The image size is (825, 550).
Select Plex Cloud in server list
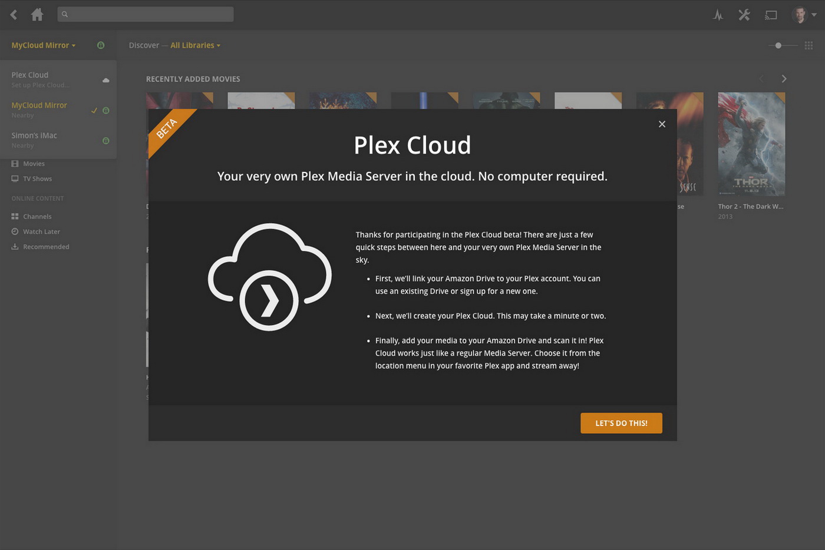click(58, 79)
